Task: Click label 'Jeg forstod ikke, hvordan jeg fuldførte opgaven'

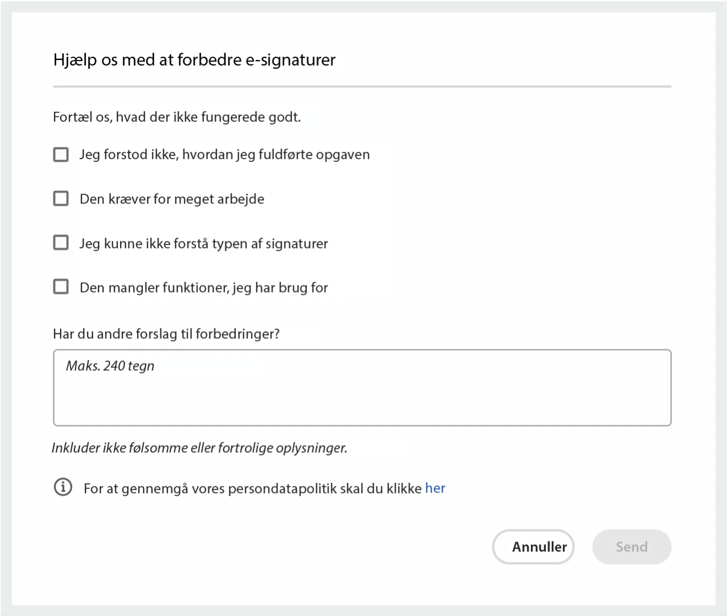Action: (x=224, y=154)
